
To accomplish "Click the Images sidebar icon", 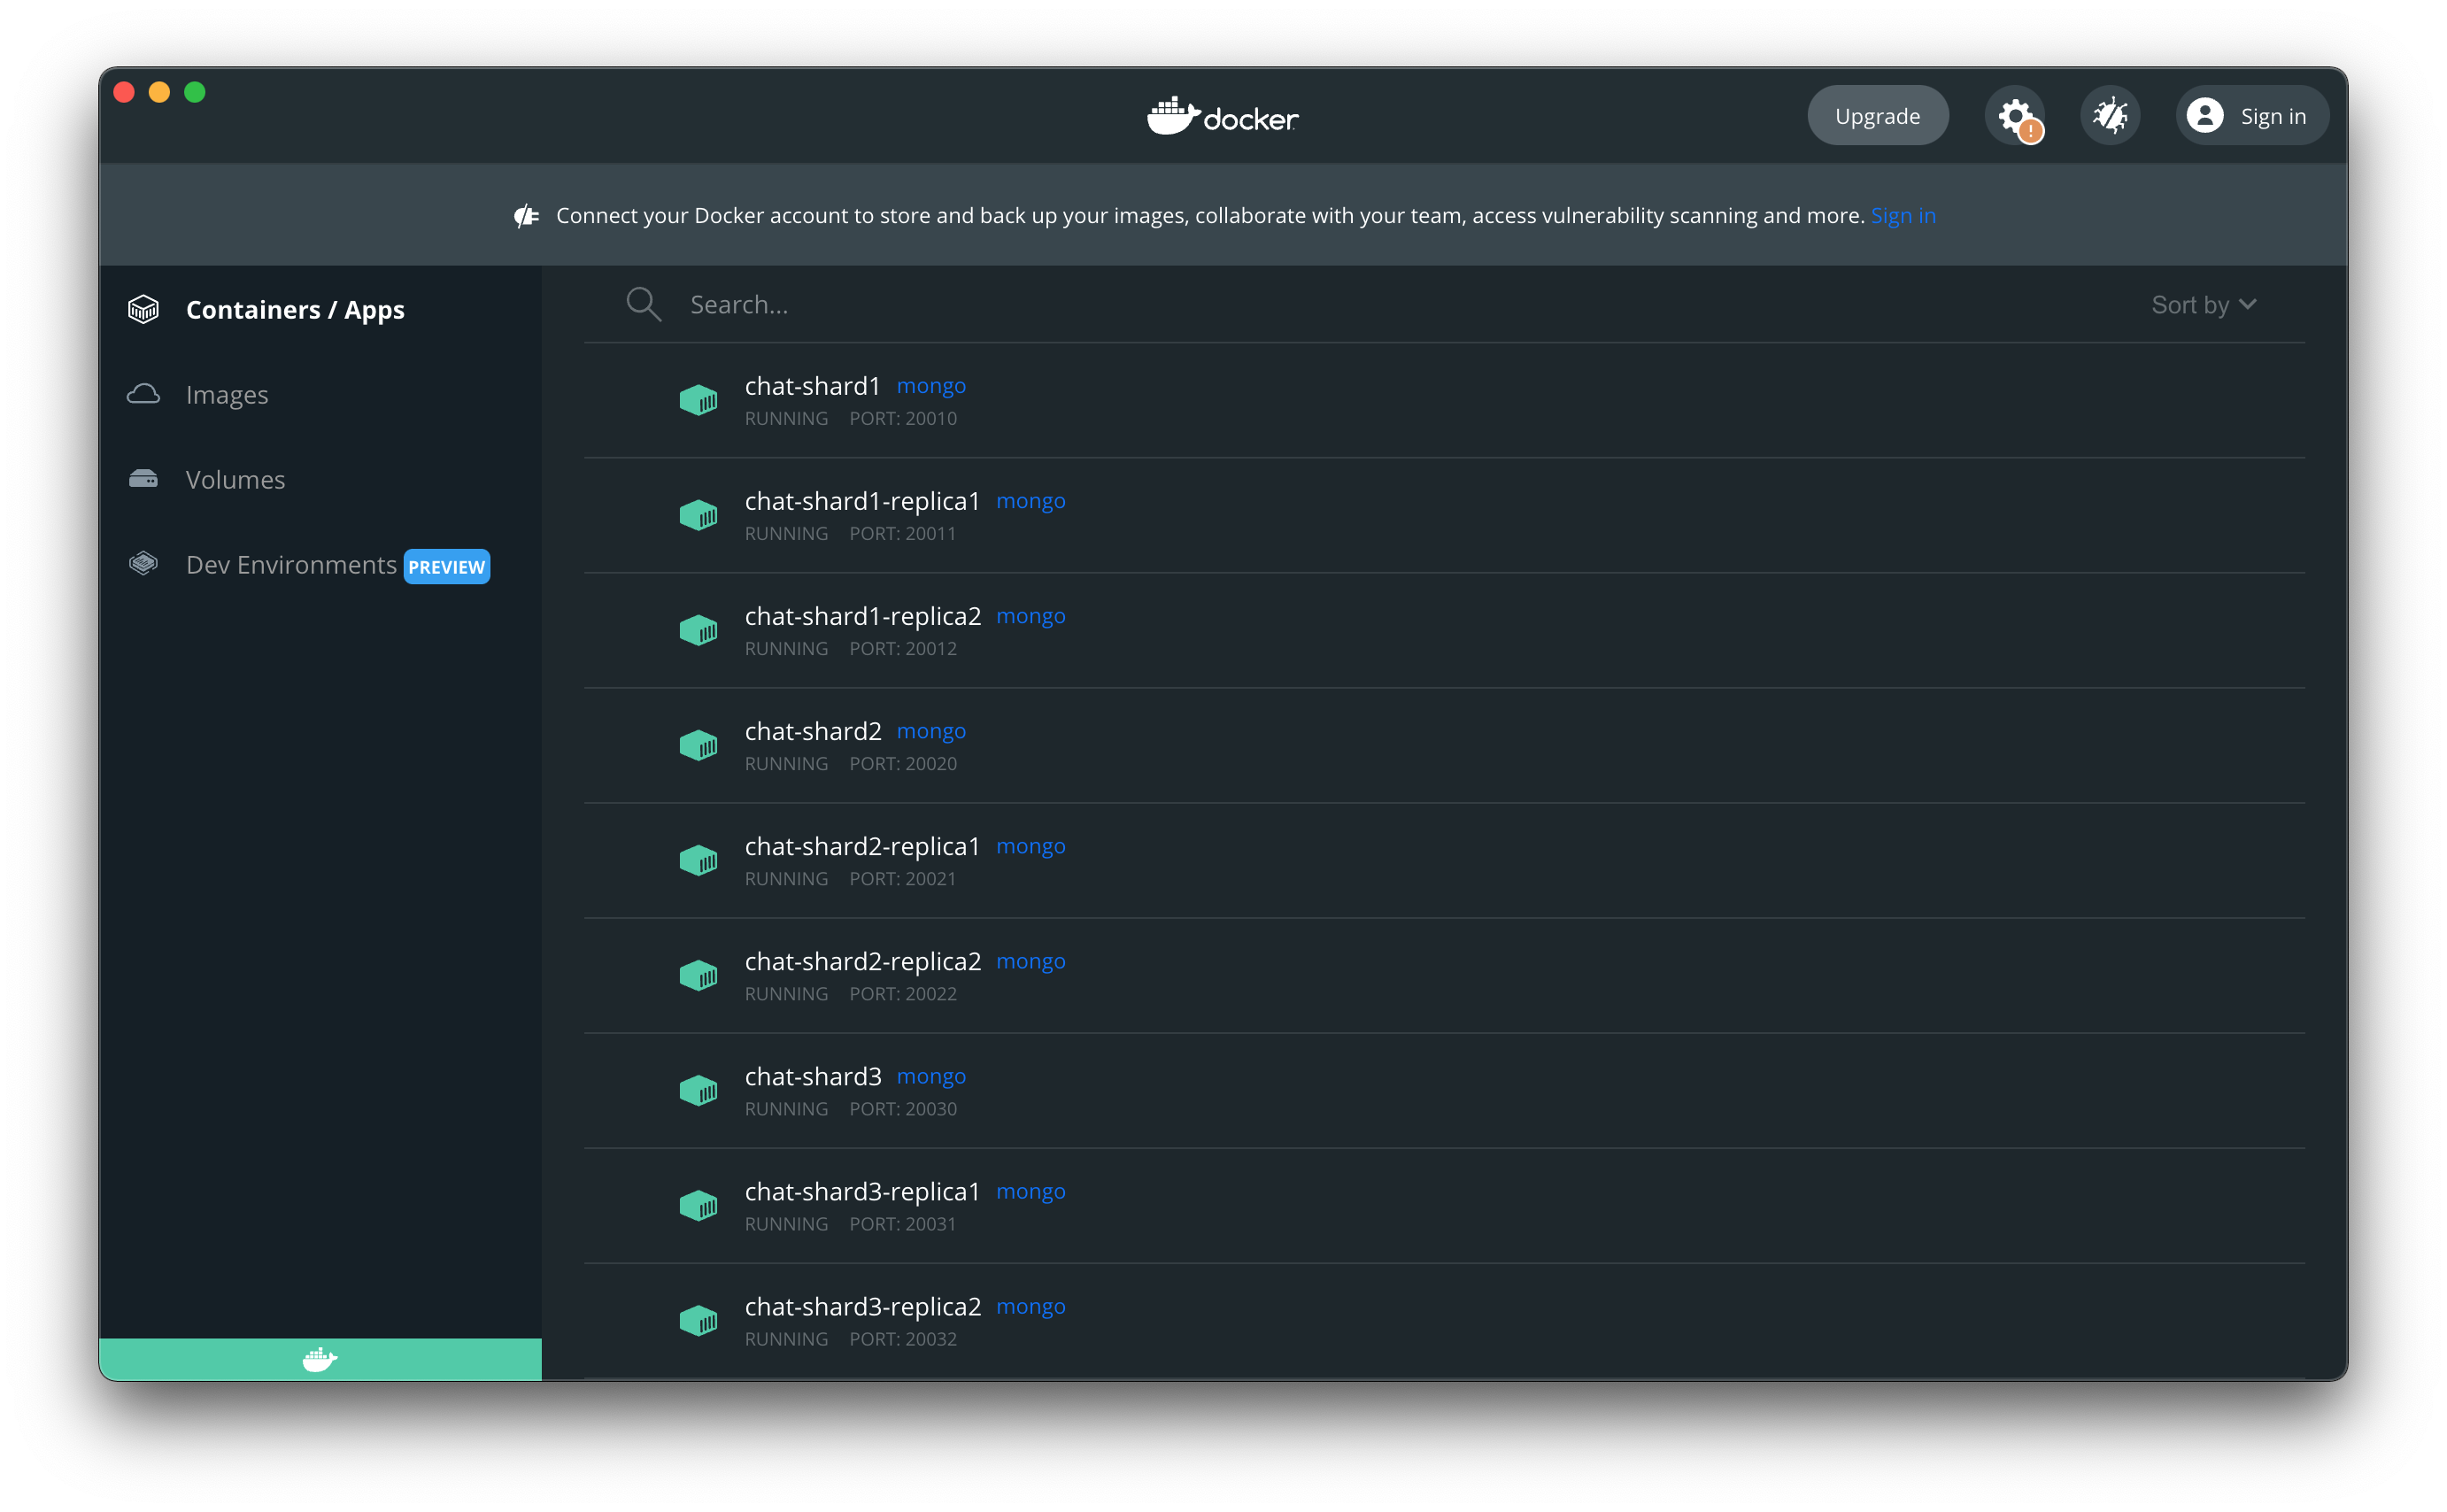I will tap(143, 393).
